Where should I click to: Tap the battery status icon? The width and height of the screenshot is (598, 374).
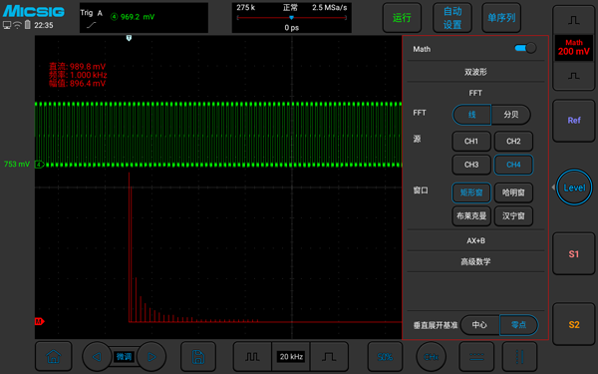(x=28, y=25)
